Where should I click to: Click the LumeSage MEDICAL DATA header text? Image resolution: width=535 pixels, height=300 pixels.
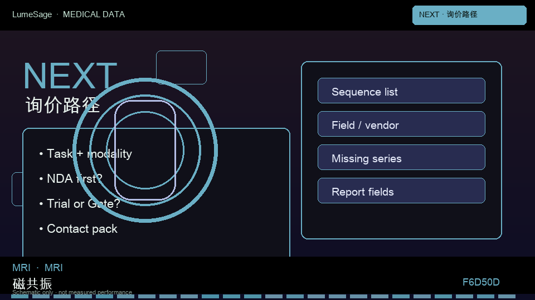click(69, 14)
